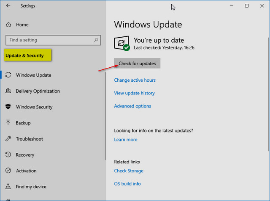Click the Troubleshoot wrench icon
This screenshot has height=201, width=270.
tap(8, 138)
